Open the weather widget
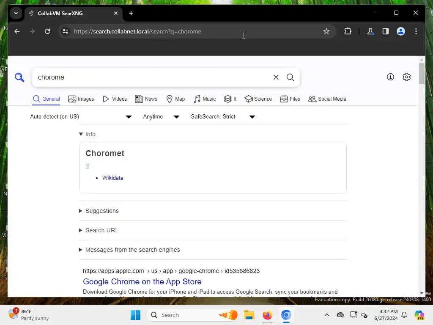Viewport: 433px width, 325px height. [x=29, y=315]
